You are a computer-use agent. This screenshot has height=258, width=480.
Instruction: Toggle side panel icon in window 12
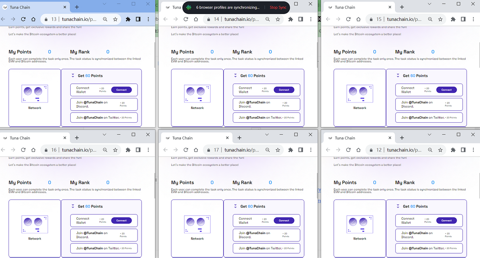463,150
